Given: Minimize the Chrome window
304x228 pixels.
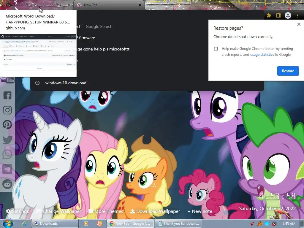Looking at the screenshot, I should [279, 3].
